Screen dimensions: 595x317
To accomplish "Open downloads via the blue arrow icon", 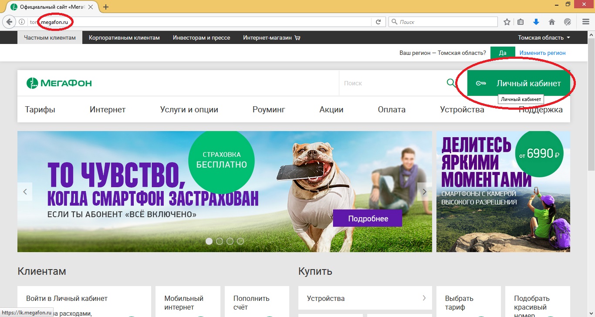I will click(536, 21).
